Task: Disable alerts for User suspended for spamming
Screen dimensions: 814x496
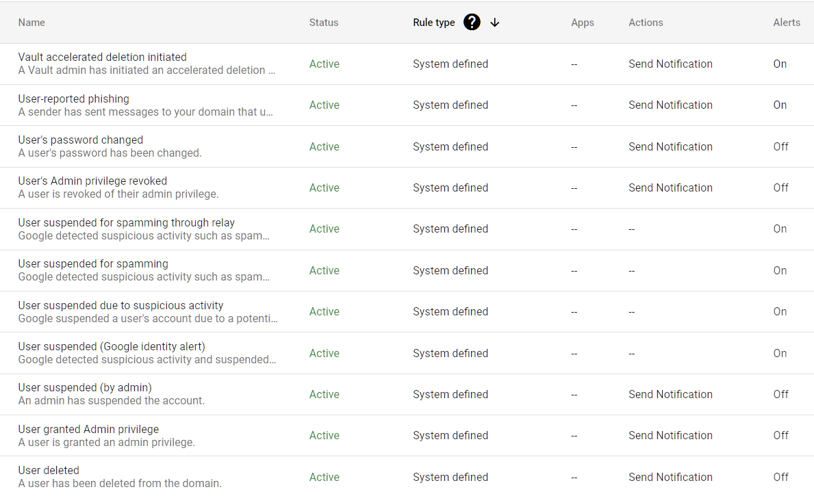Action: click(x=780, y=270)
